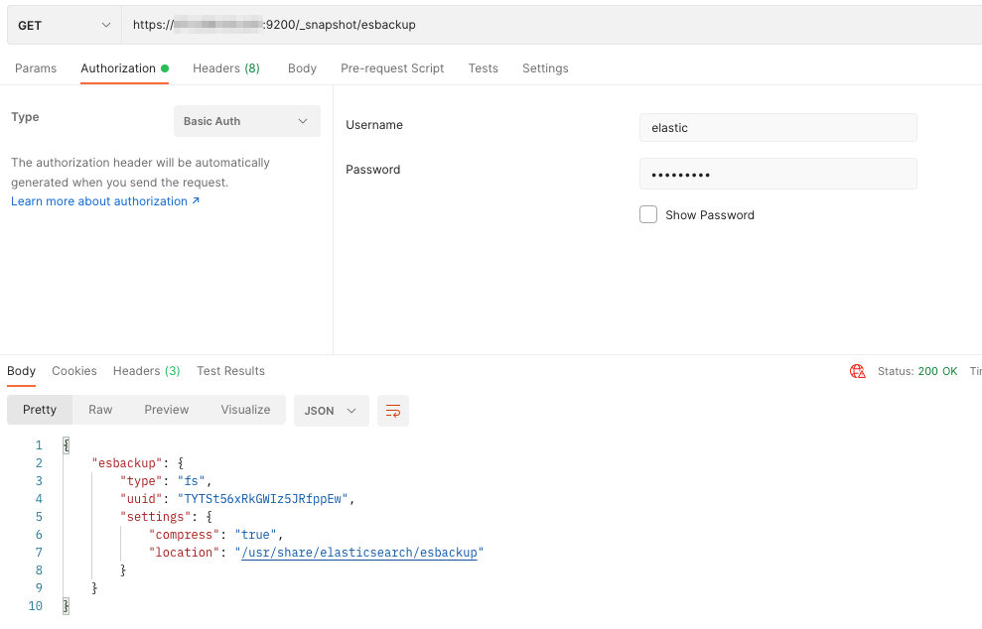Open the Basic Auth type dropdown

pyautogui.click(x=246, y=120)
